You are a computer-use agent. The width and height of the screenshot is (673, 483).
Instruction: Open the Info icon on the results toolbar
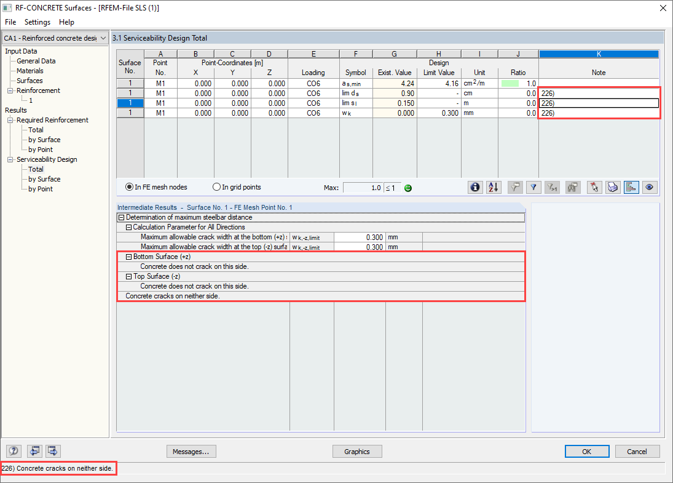click(x=475, y=187)
